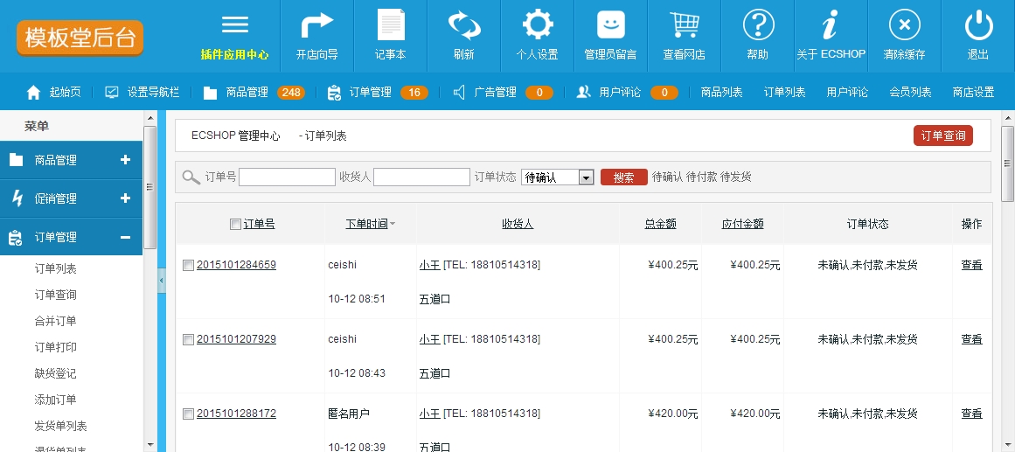1015x452 pixels.
Task: Check the box for order 2015101284659
Action: [188, 266]
